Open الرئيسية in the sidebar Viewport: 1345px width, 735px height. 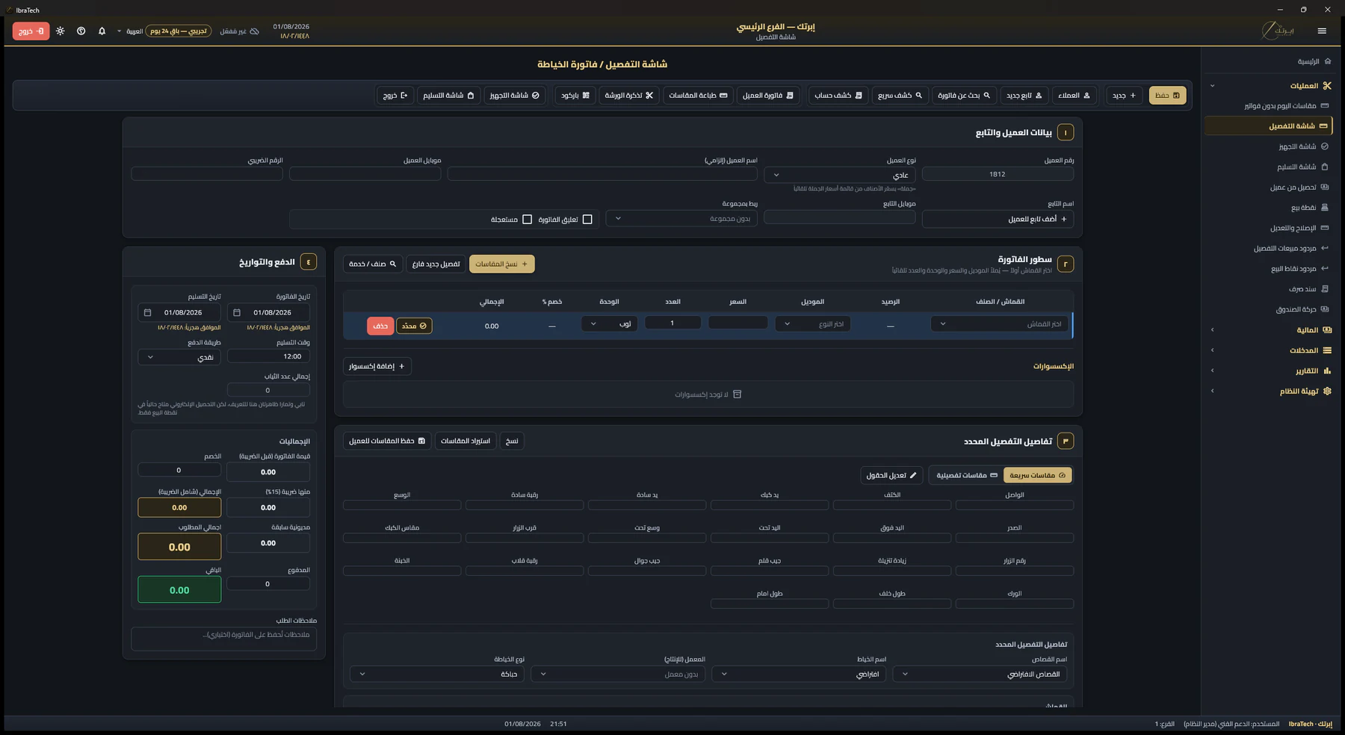click(1269, 61)
